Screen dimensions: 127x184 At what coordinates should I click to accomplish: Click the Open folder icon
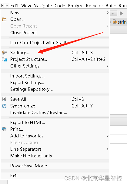click(4, 19)
